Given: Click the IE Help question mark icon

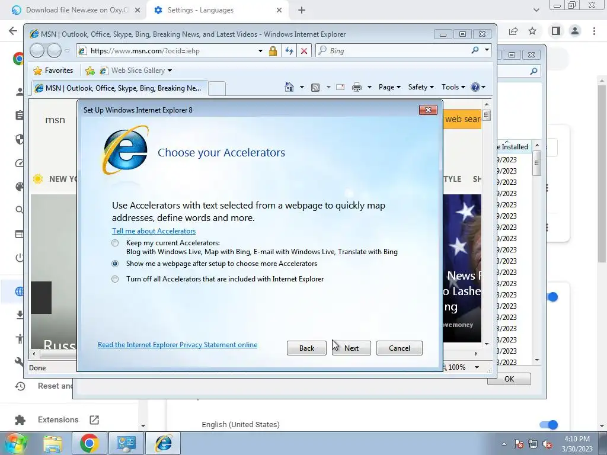Looking at the screenshot, I should [475, 87].
